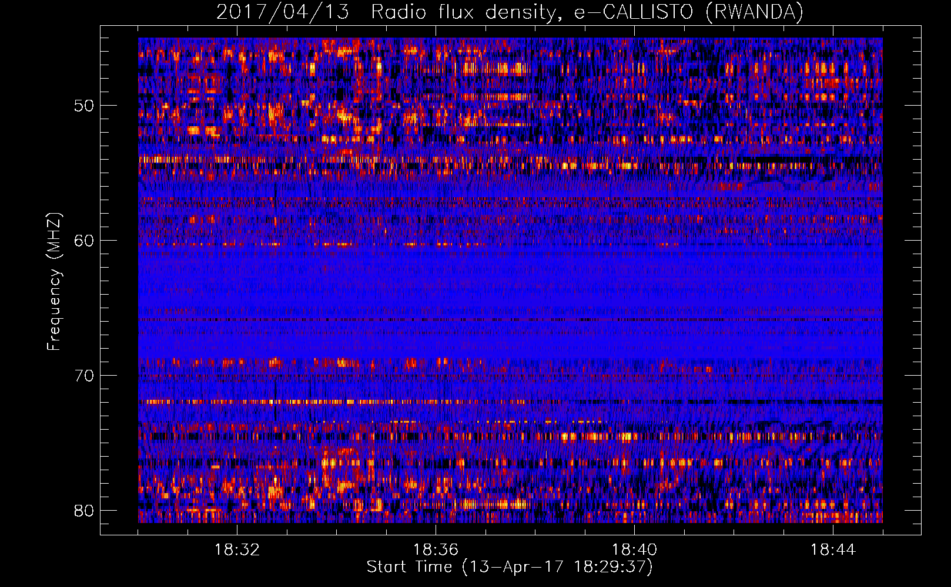Click the "2017/04/13" date in the title

tap(283, 12)
